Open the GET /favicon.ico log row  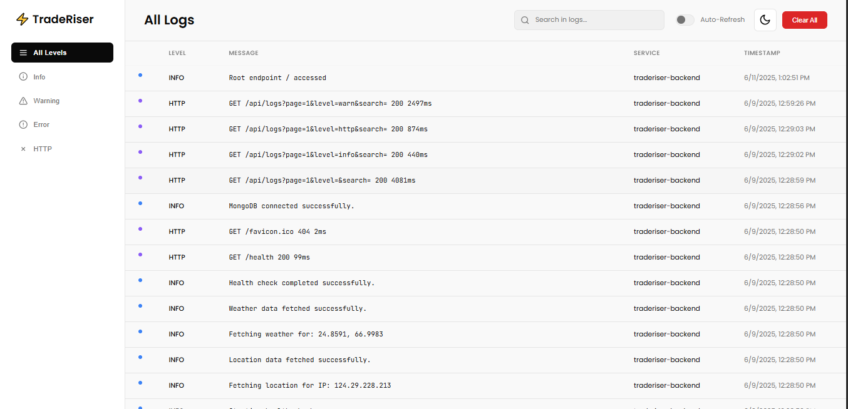click(376, 231)
